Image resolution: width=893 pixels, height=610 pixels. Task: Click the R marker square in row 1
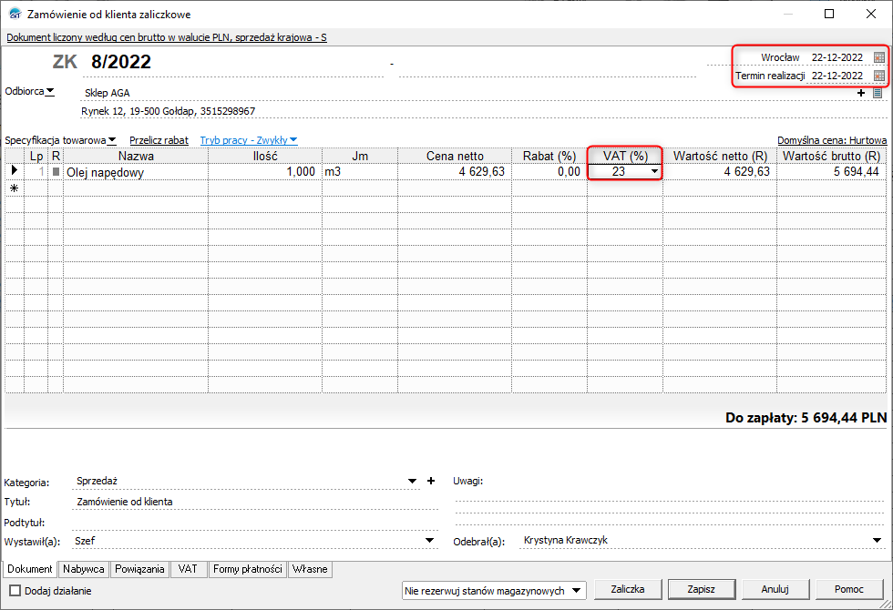point(56,171)
